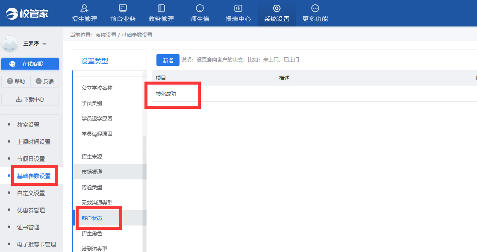Click the 设置类型 panel heading

tap(94, 61)
